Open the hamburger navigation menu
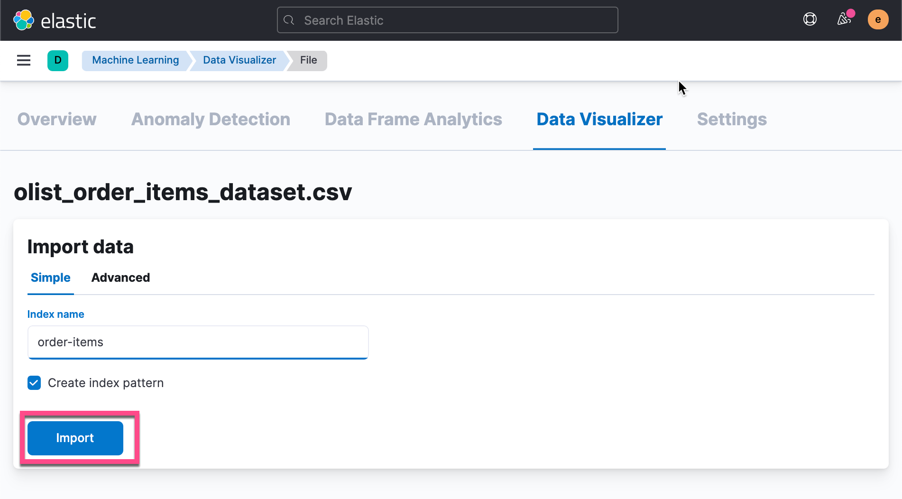The image size is (902, 499). (23, 60)
